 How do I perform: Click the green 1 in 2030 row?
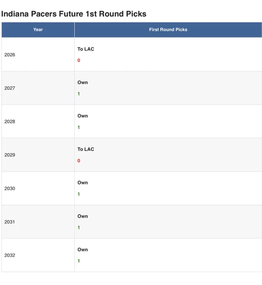point(79,194)
